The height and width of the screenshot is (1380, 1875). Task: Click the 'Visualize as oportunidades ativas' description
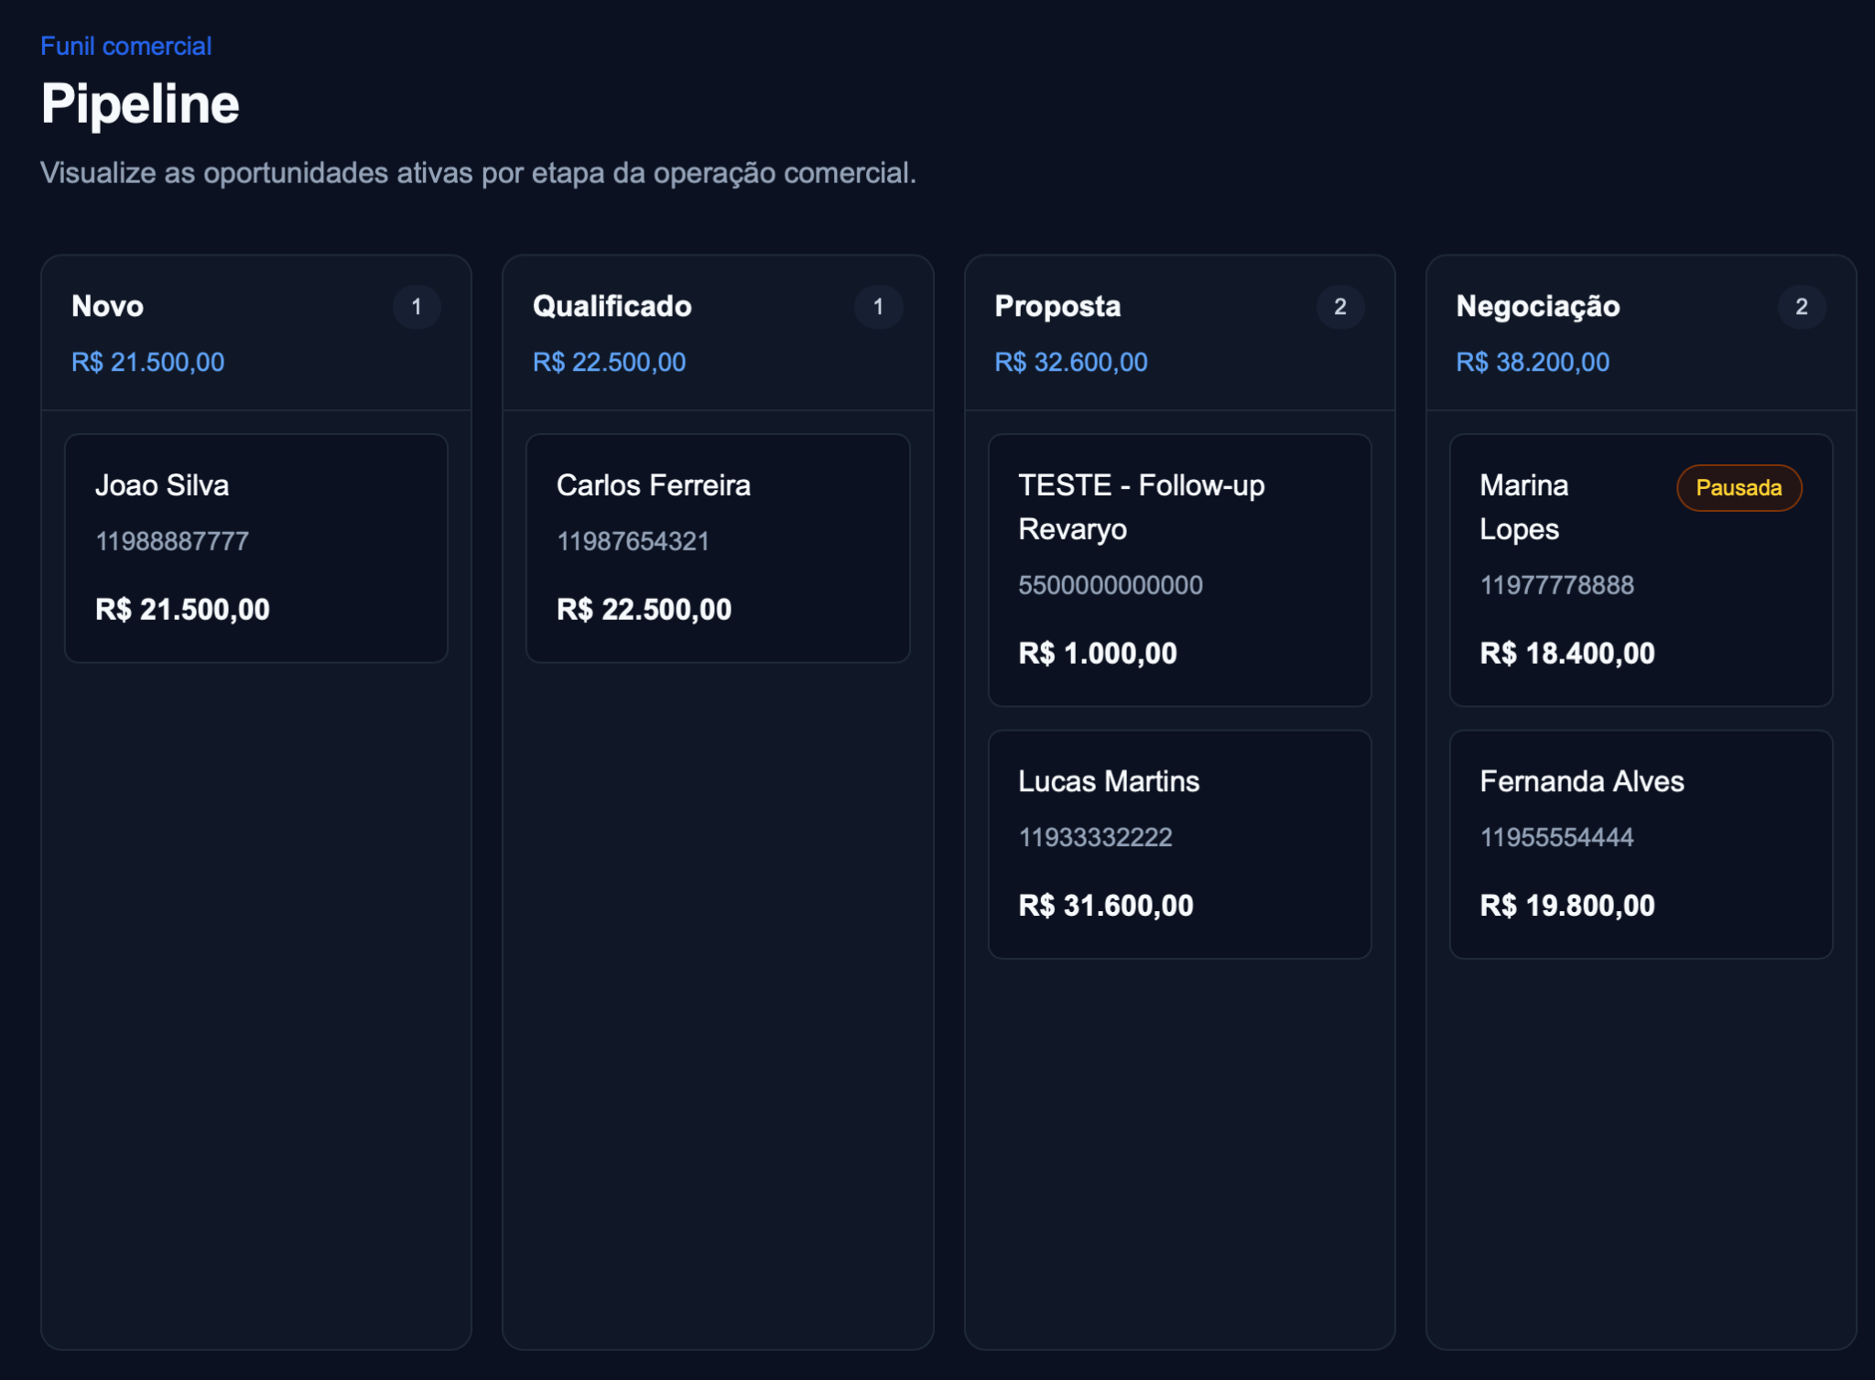(x=478, y=173)
